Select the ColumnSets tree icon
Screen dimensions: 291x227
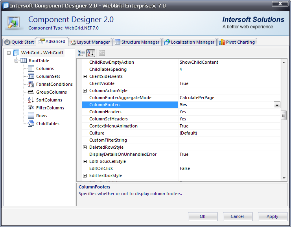tap(31, 76)
